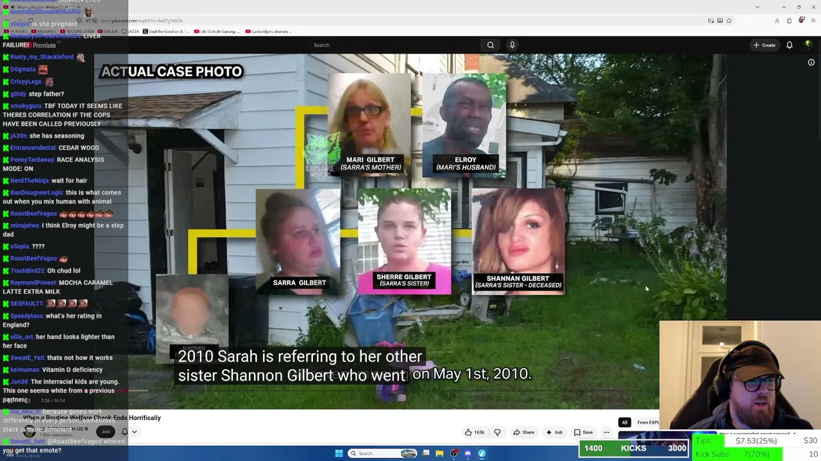Screen dimensions: 821x461
Task: Open Discord from the taskbar
Action: [x=468, y=453]
